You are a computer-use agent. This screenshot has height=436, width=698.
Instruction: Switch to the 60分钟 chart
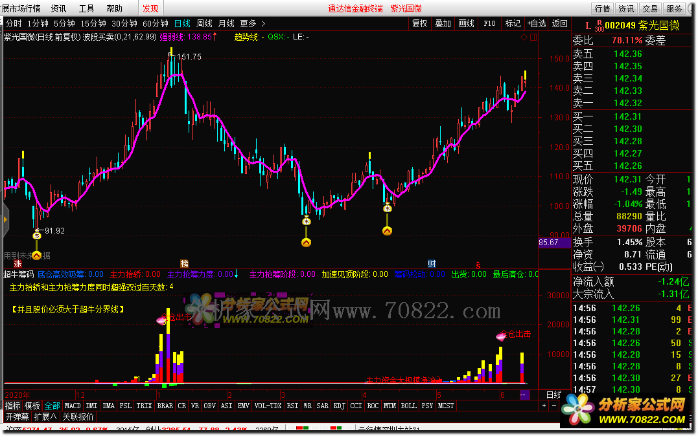pos(156,23)
